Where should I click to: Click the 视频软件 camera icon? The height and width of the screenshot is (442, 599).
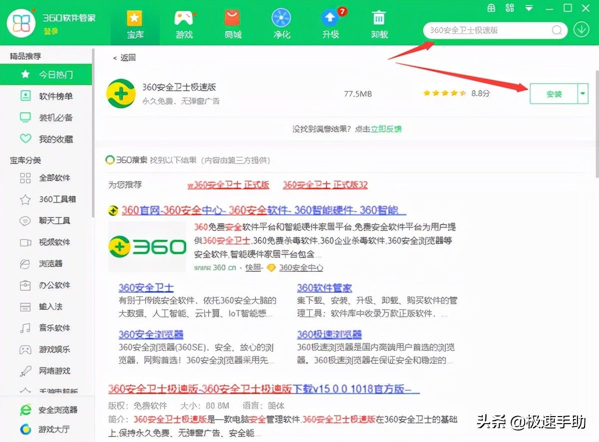25,242
